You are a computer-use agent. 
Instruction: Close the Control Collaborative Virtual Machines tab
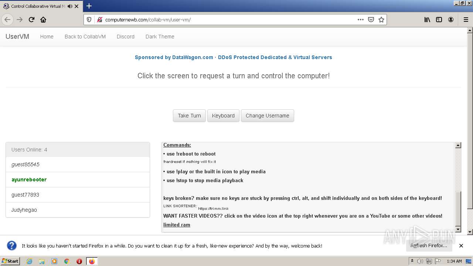click(x=77, y=6)
